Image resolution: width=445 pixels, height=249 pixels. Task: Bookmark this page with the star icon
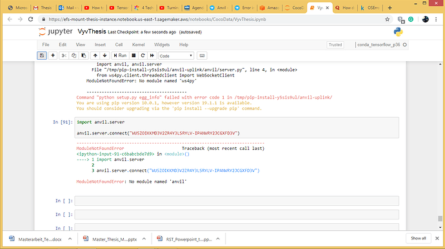point(387,19)
